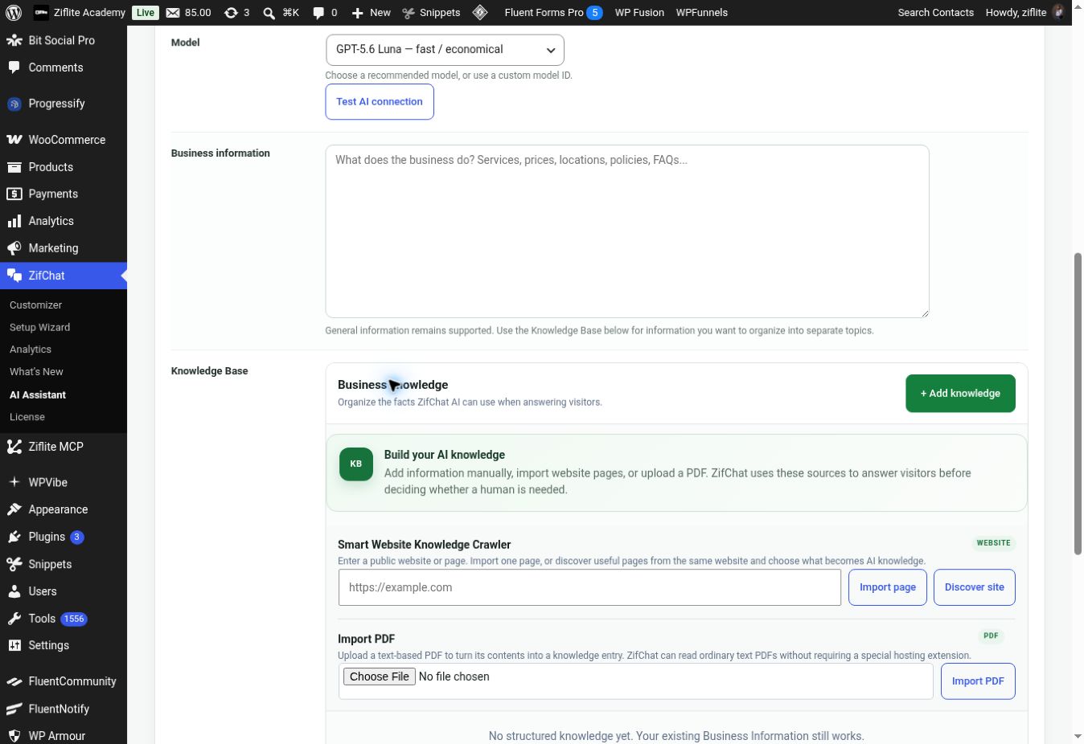Click the Tools wrench icon in sidebar
Image resolution: width=1084 pixels, height=744 pixels.
pyautogui.click(x=14, y=619)
